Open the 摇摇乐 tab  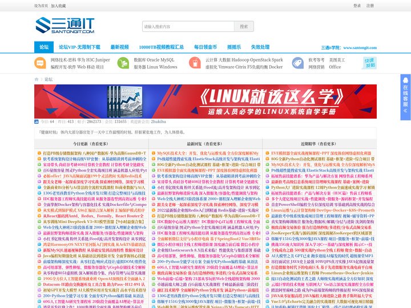coord(234,47)
